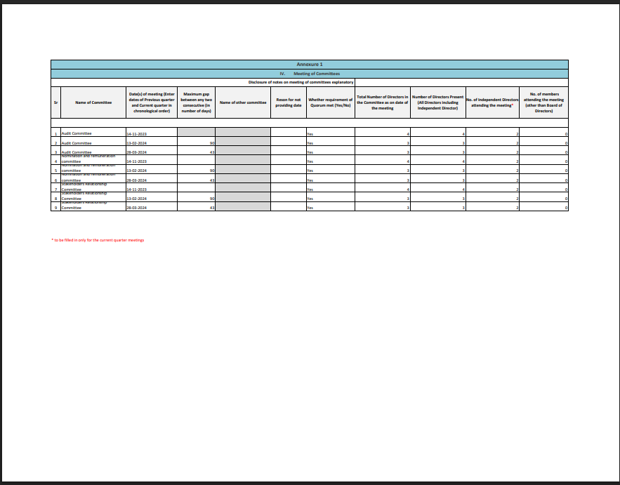
Task: Select the 'IV. Meeting of Committees' heading
Action: coord(310,74)
